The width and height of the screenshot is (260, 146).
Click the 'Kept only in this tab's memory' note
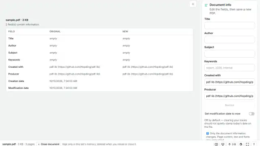[99, 144]
